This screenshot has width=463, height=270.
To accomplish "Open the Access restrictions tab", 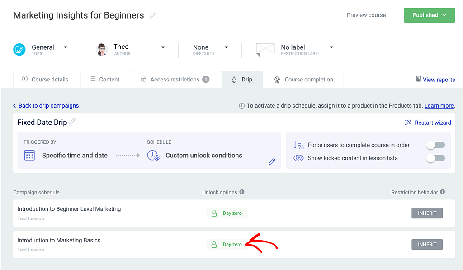I will (175, 80).
